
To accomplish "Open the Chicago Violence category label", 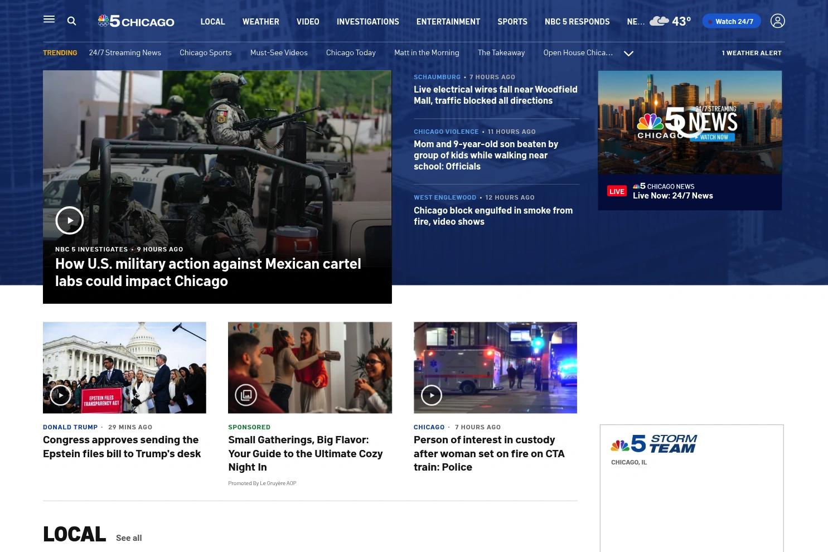I will tap(446, 132).
